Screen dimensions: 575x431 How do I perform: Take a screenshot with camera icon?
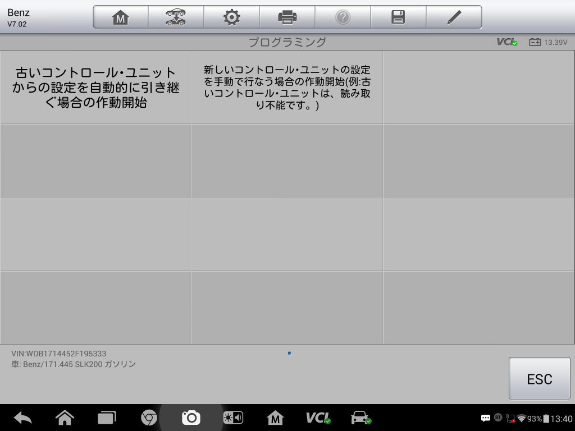click(191, 418)
